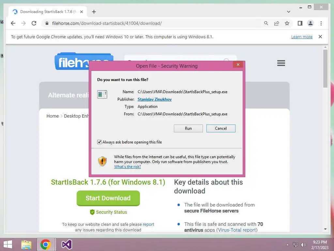Click the warning shield icon
The width and height of the screenshot is (334, 251).
102,161
